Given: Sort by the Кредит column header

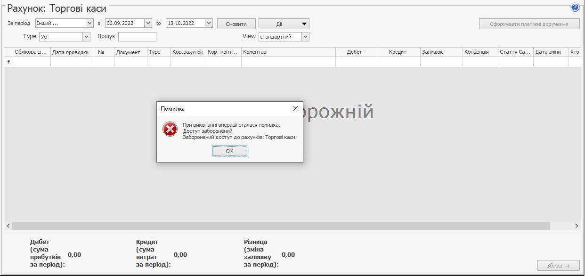Looking at the screenshot, I should (398, 52).
